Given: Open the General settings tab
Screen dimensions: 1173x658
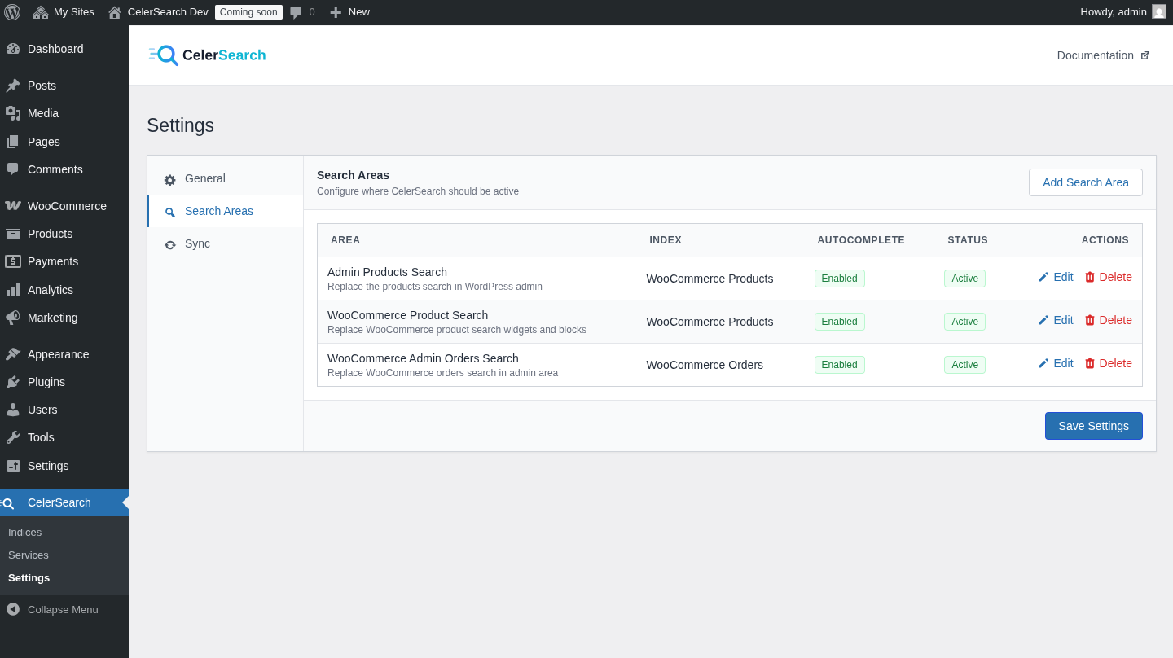Looking at the screenshot, I should tap(204, 178).
